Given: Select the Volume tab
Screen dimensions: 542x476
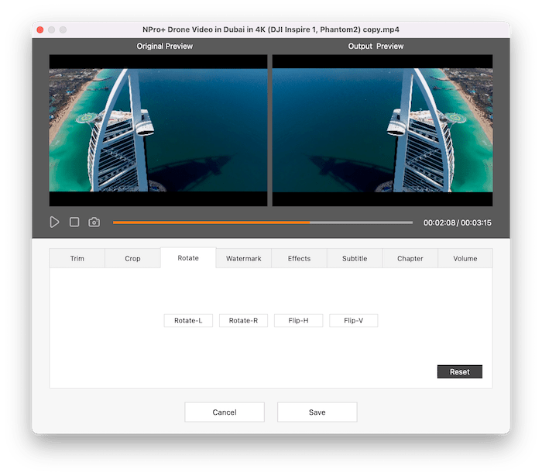Looking at the screenshot, I should pos(465,258).
